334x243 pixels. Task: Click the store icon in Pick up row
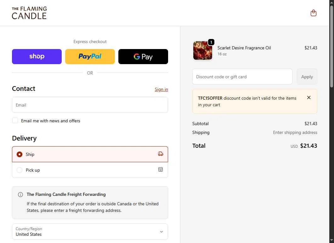(x=161, y=169)
